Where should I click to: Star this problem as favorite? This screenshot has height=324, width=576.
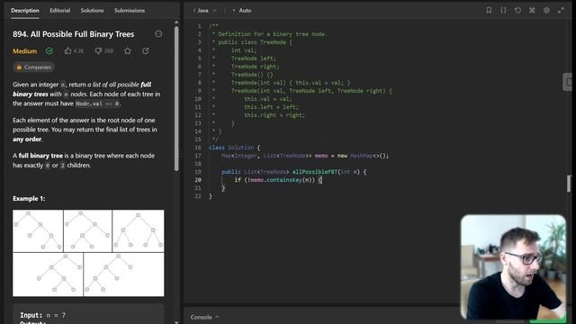click(x=128, y=50)
